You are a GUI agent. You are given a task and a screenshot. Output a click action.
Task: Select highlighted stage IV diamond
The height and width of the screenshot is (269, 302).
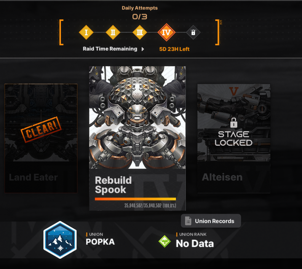coord(166,32)
